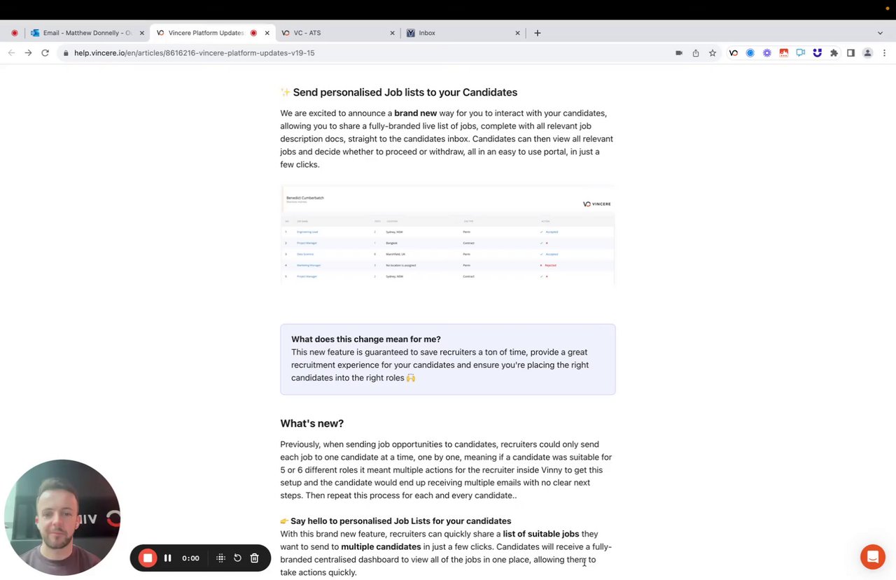The height and width of the screenshot is (580, 896).
Task: View site information via the lock icon
Action: click(x=66, y=53)
